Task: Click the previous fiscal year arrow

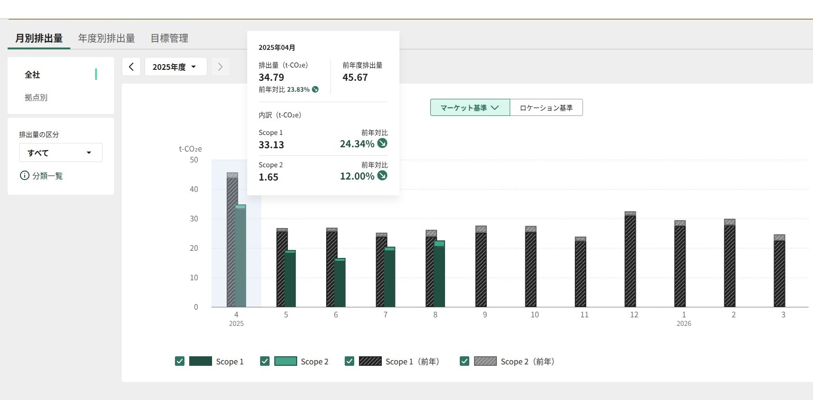Action: click(x=131, y=67)
